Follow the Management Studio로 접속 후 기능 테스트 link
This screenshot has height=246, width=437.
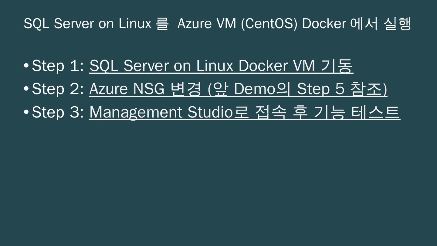(x=245, y=112)
